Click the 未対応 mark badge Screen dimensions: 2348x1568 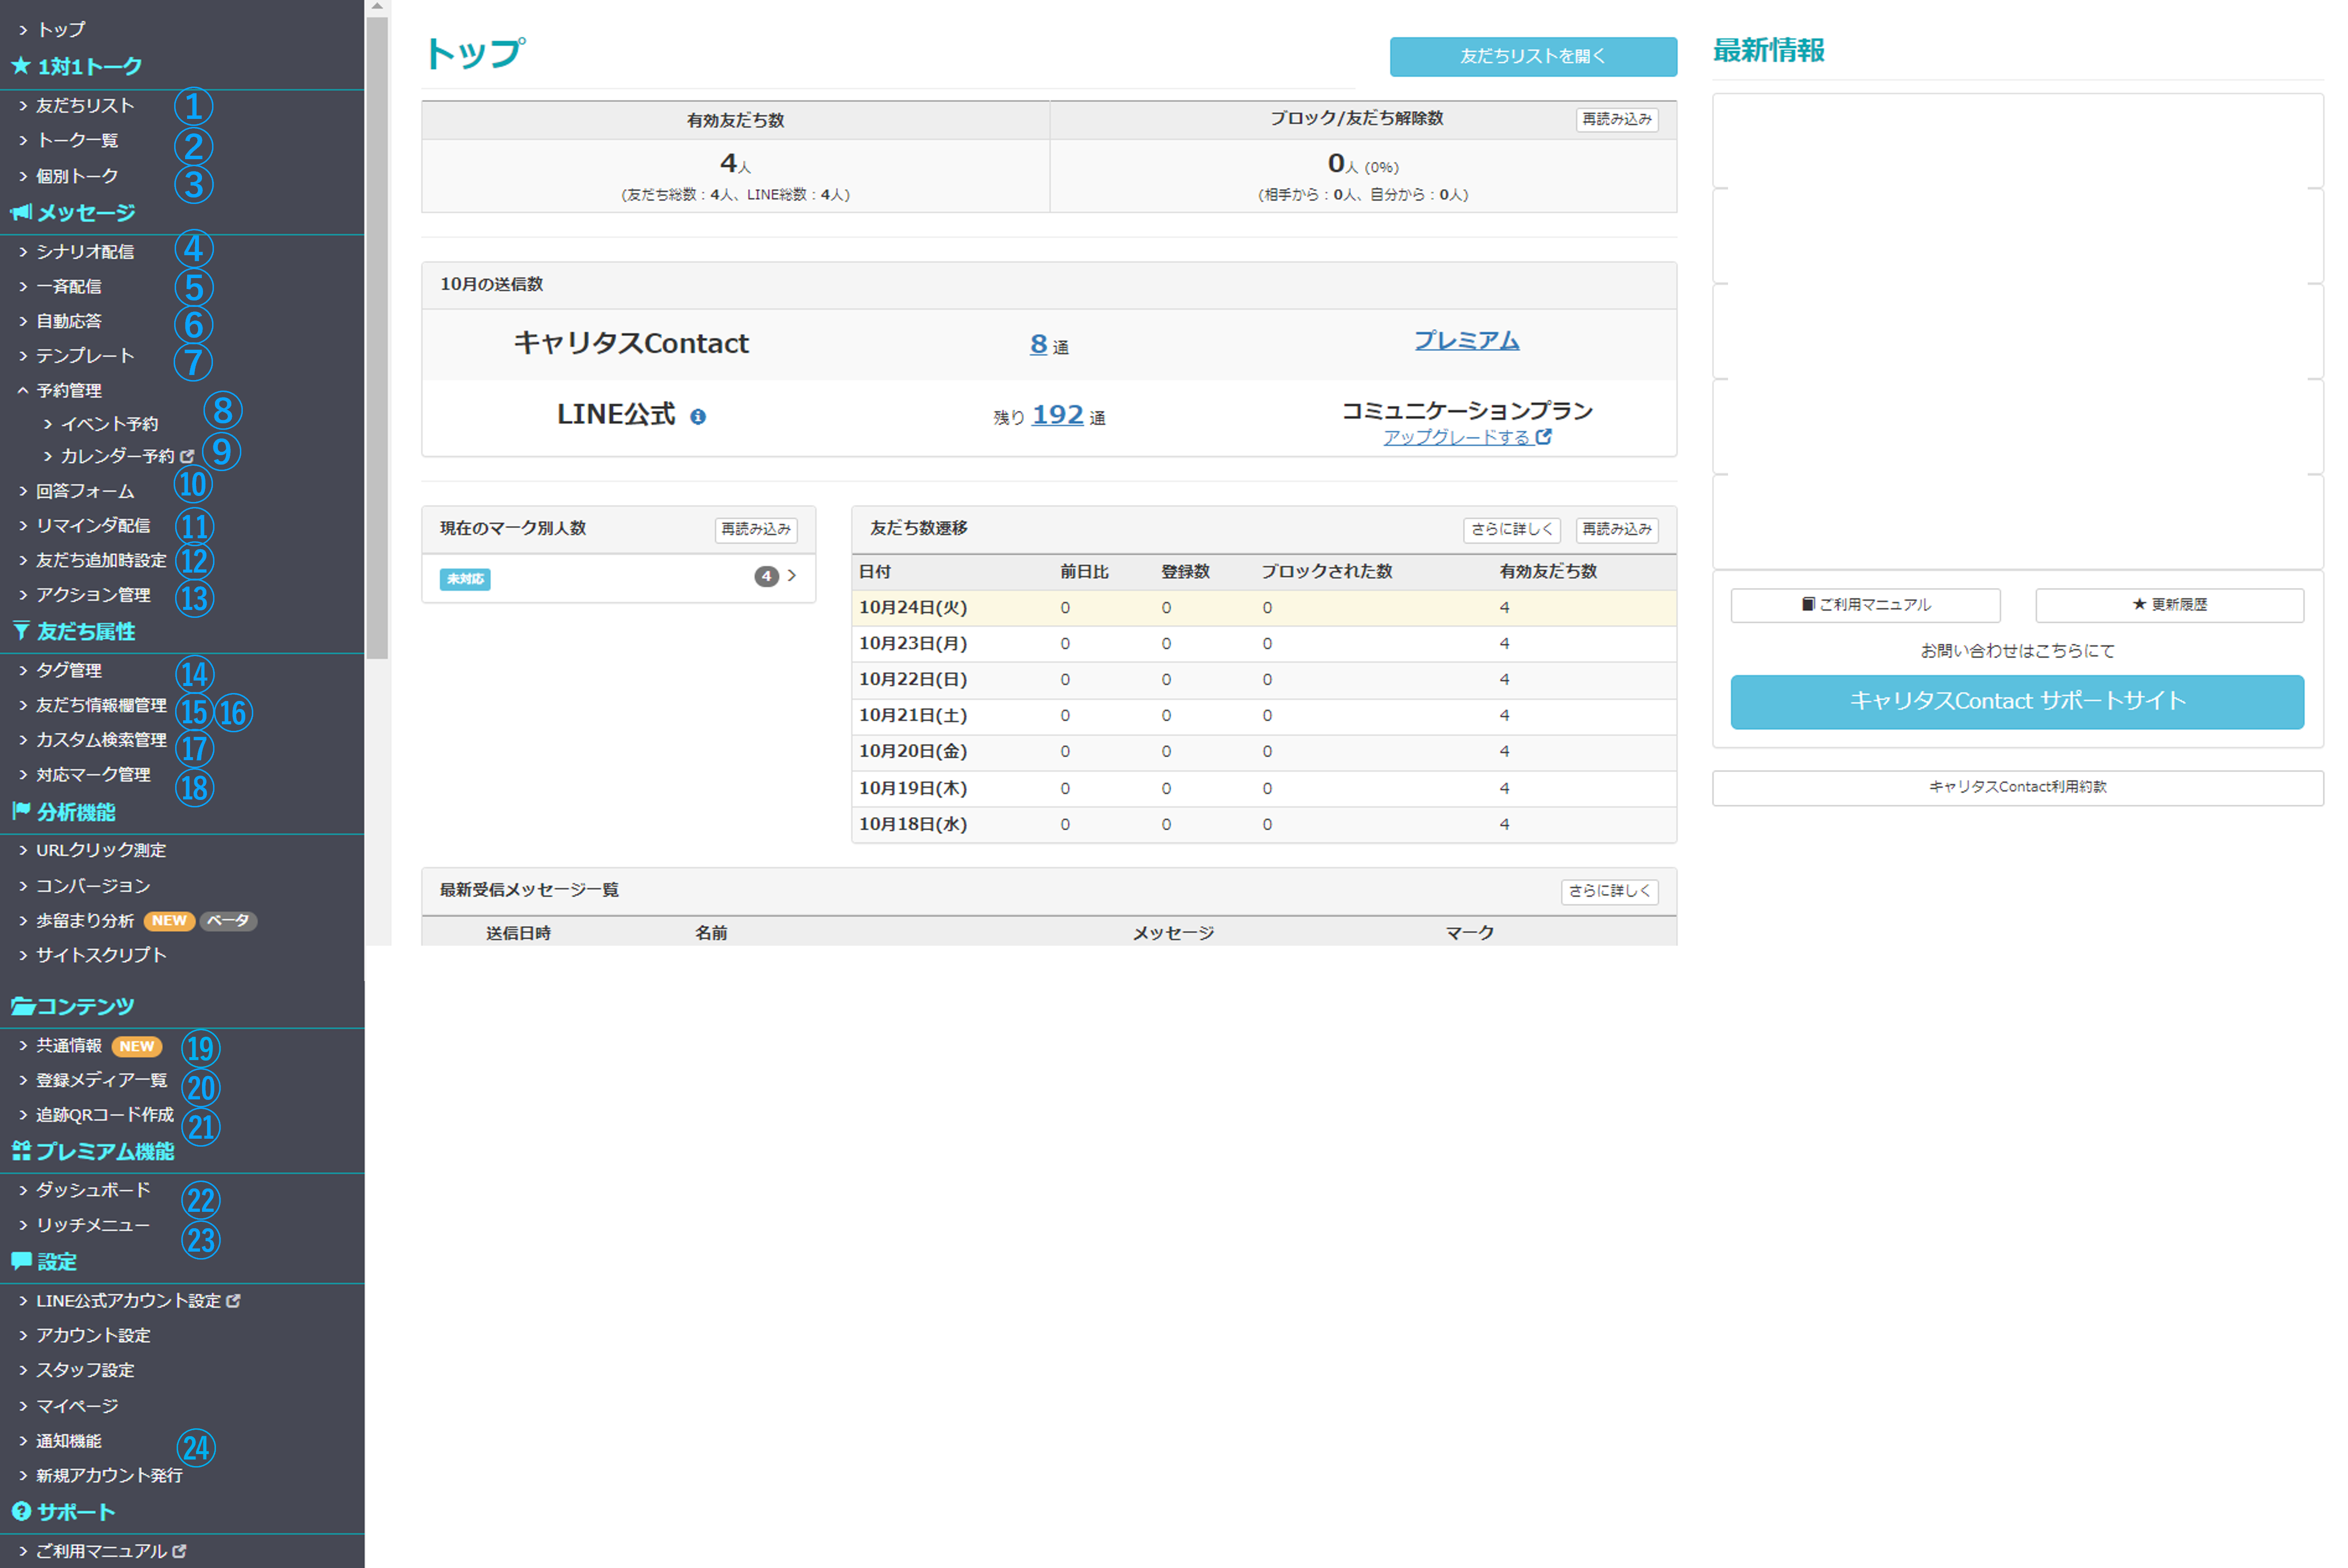[465, 579]
